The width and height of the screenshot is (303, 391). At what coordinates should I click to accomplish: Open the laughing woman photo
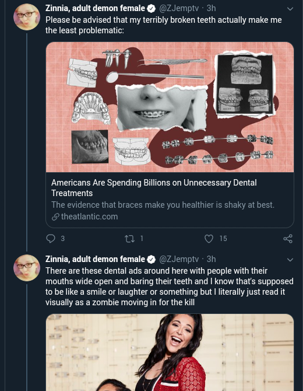pyautogui.click(x=170, y=352)
